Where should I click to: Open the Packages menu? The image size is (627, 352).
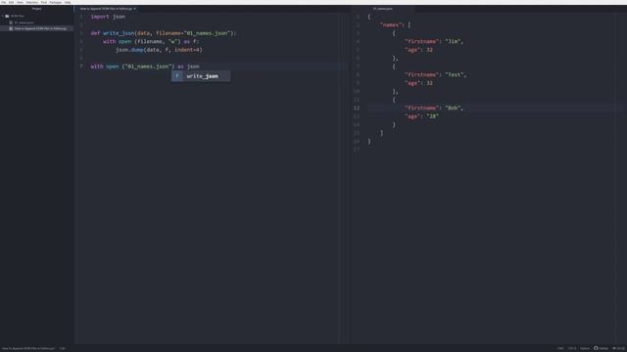[x=56, y=2]
